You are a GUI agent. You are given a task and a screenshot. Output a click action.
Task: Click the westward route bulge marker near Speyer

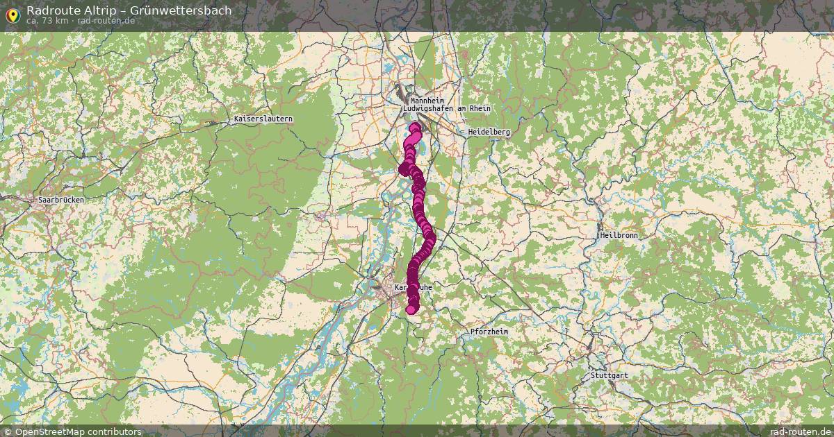click(x=404, y=169)
